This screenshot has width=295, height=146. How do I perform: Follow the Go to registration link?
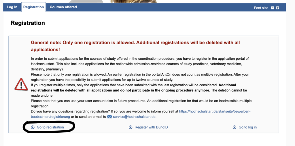click(x=50, y=127)
